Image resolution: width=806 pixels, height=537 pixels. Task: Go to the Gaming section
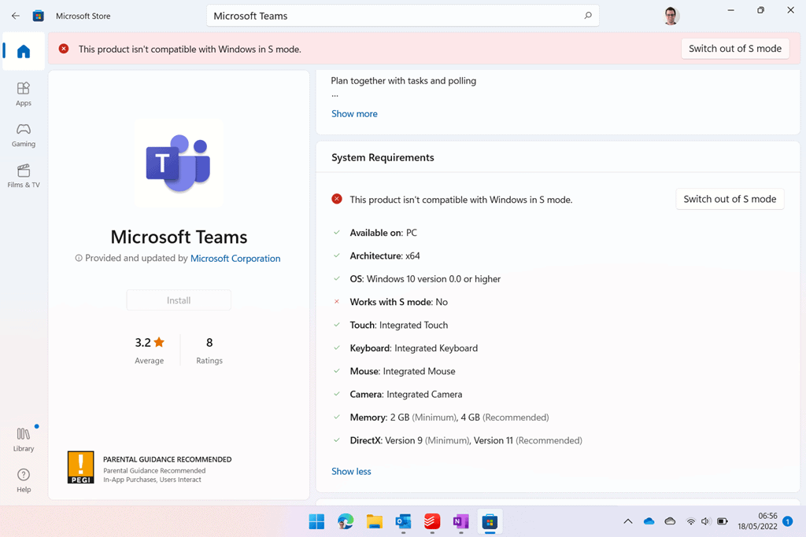pyautogui.click(x=24, y=134)
